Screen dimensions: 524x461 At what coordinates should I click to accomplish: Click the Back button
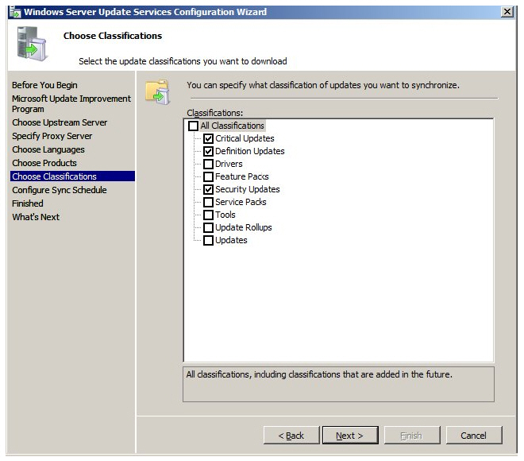(x=291, y=436)
